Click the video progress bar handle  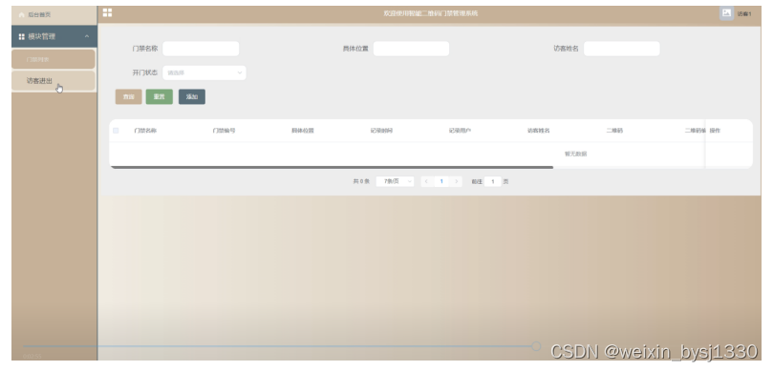(x=536, y=346)
